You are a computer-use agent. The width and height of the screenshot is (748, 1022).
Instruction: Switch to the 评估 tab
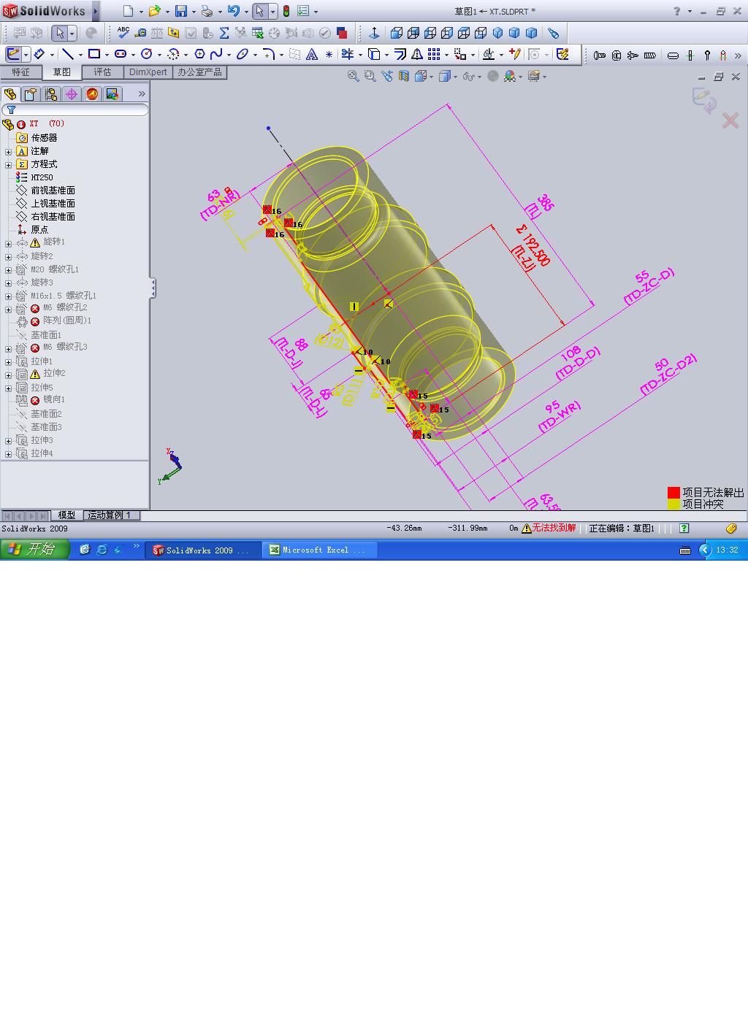tap(103, 72)
